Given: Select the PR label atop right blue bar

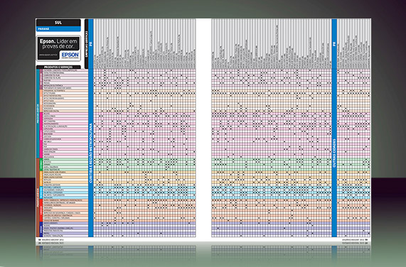Looking at the screenshot, I should [x=334, y=44].
